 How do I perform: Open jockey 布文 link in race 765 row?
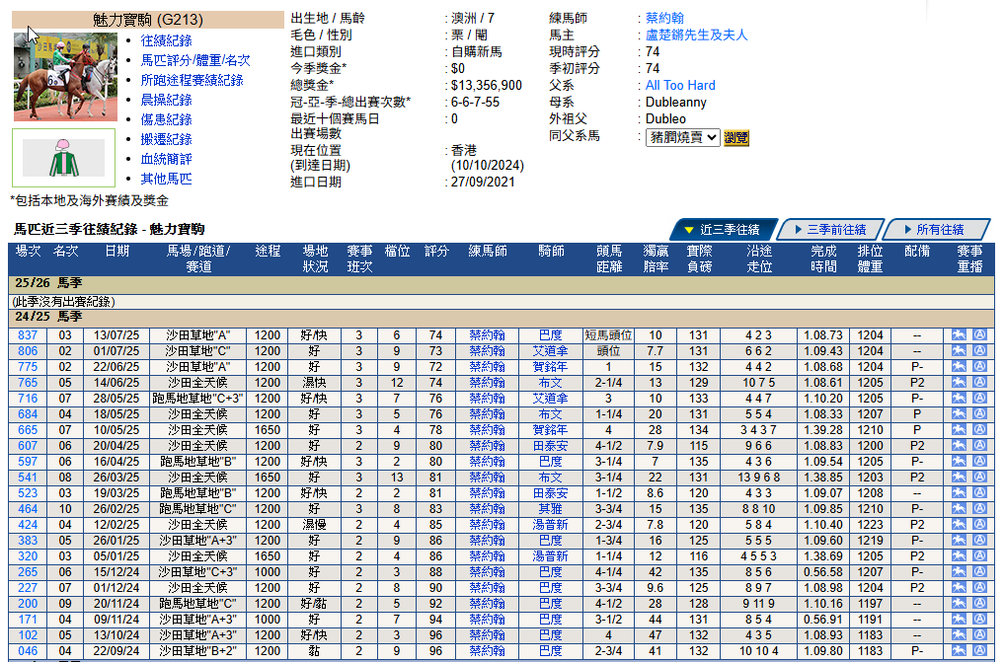coord(550,382)
